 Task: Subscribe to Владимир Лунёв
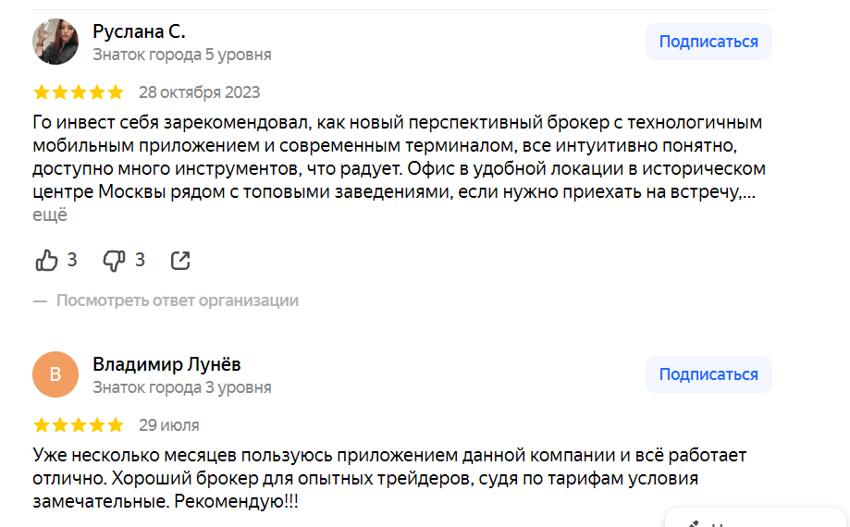pyautogui.click(x=708, y=374)
